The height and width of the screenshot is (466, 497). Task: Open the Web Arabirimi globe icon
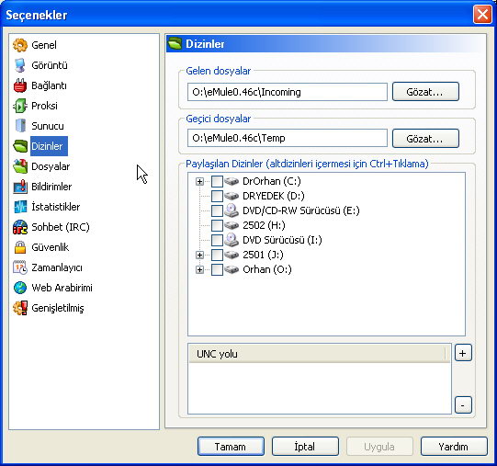20,288
